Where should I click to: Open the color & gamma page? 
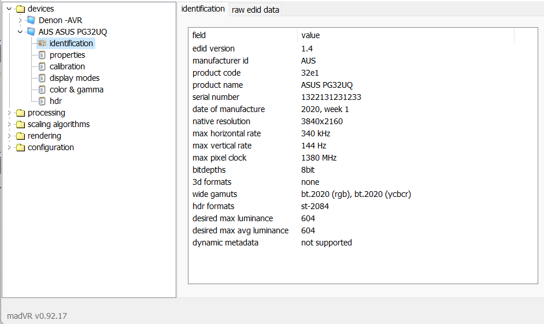point(76,90)
